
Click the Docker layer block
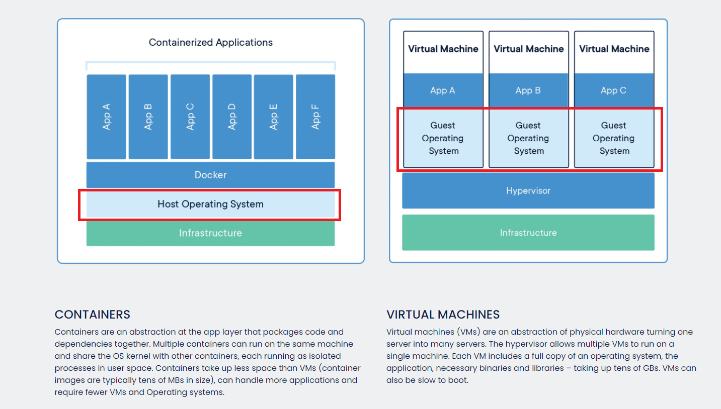[x=210, y=175]
